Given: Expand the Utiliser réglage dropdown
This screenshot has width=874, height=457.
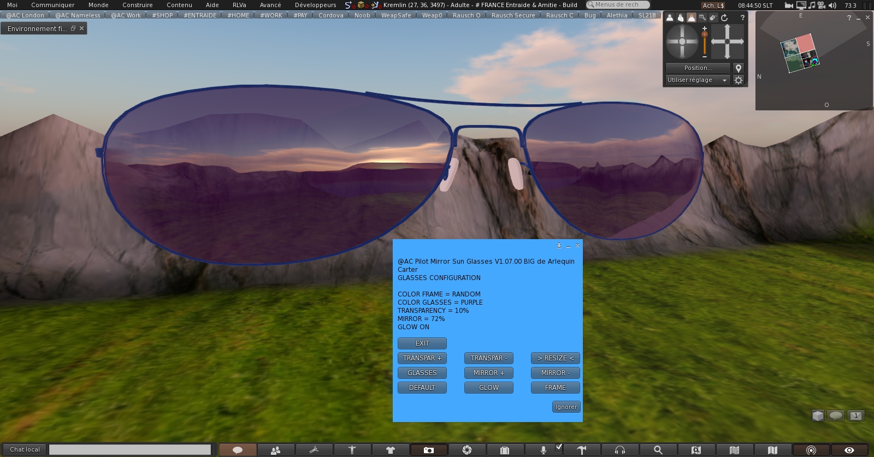Looking at the screenshot, I should [x=698, y=80].
